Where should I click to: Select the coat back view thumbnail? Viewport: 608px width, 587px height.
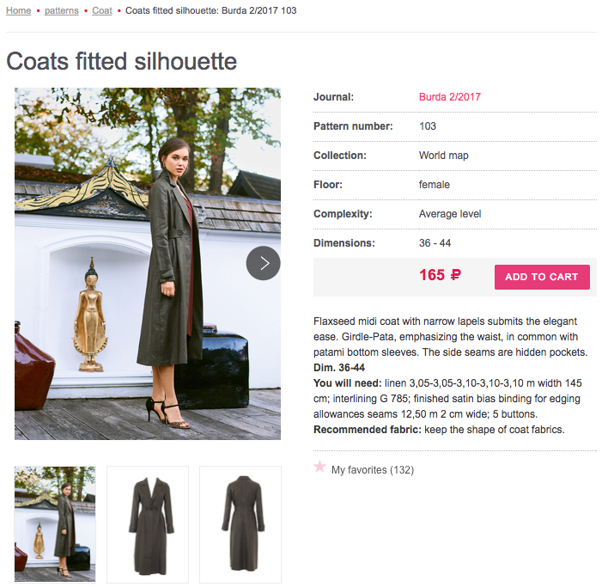pos(240,524)
